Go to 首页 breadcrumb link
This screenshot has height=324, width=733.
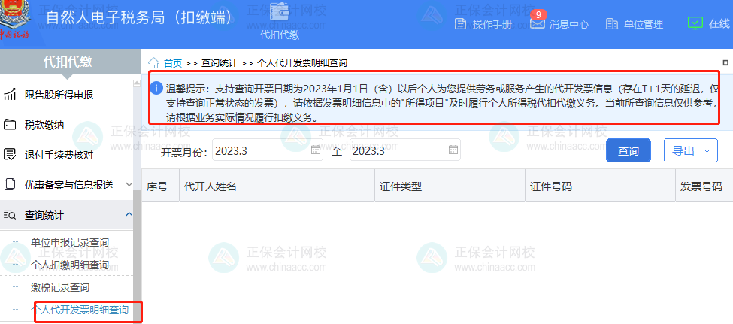click(x=173, y=62)
